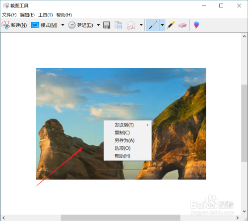The height and width of the screenshot is (221, 248).
Task: Click the scroll right arrow
Action: tap(238, 218)
